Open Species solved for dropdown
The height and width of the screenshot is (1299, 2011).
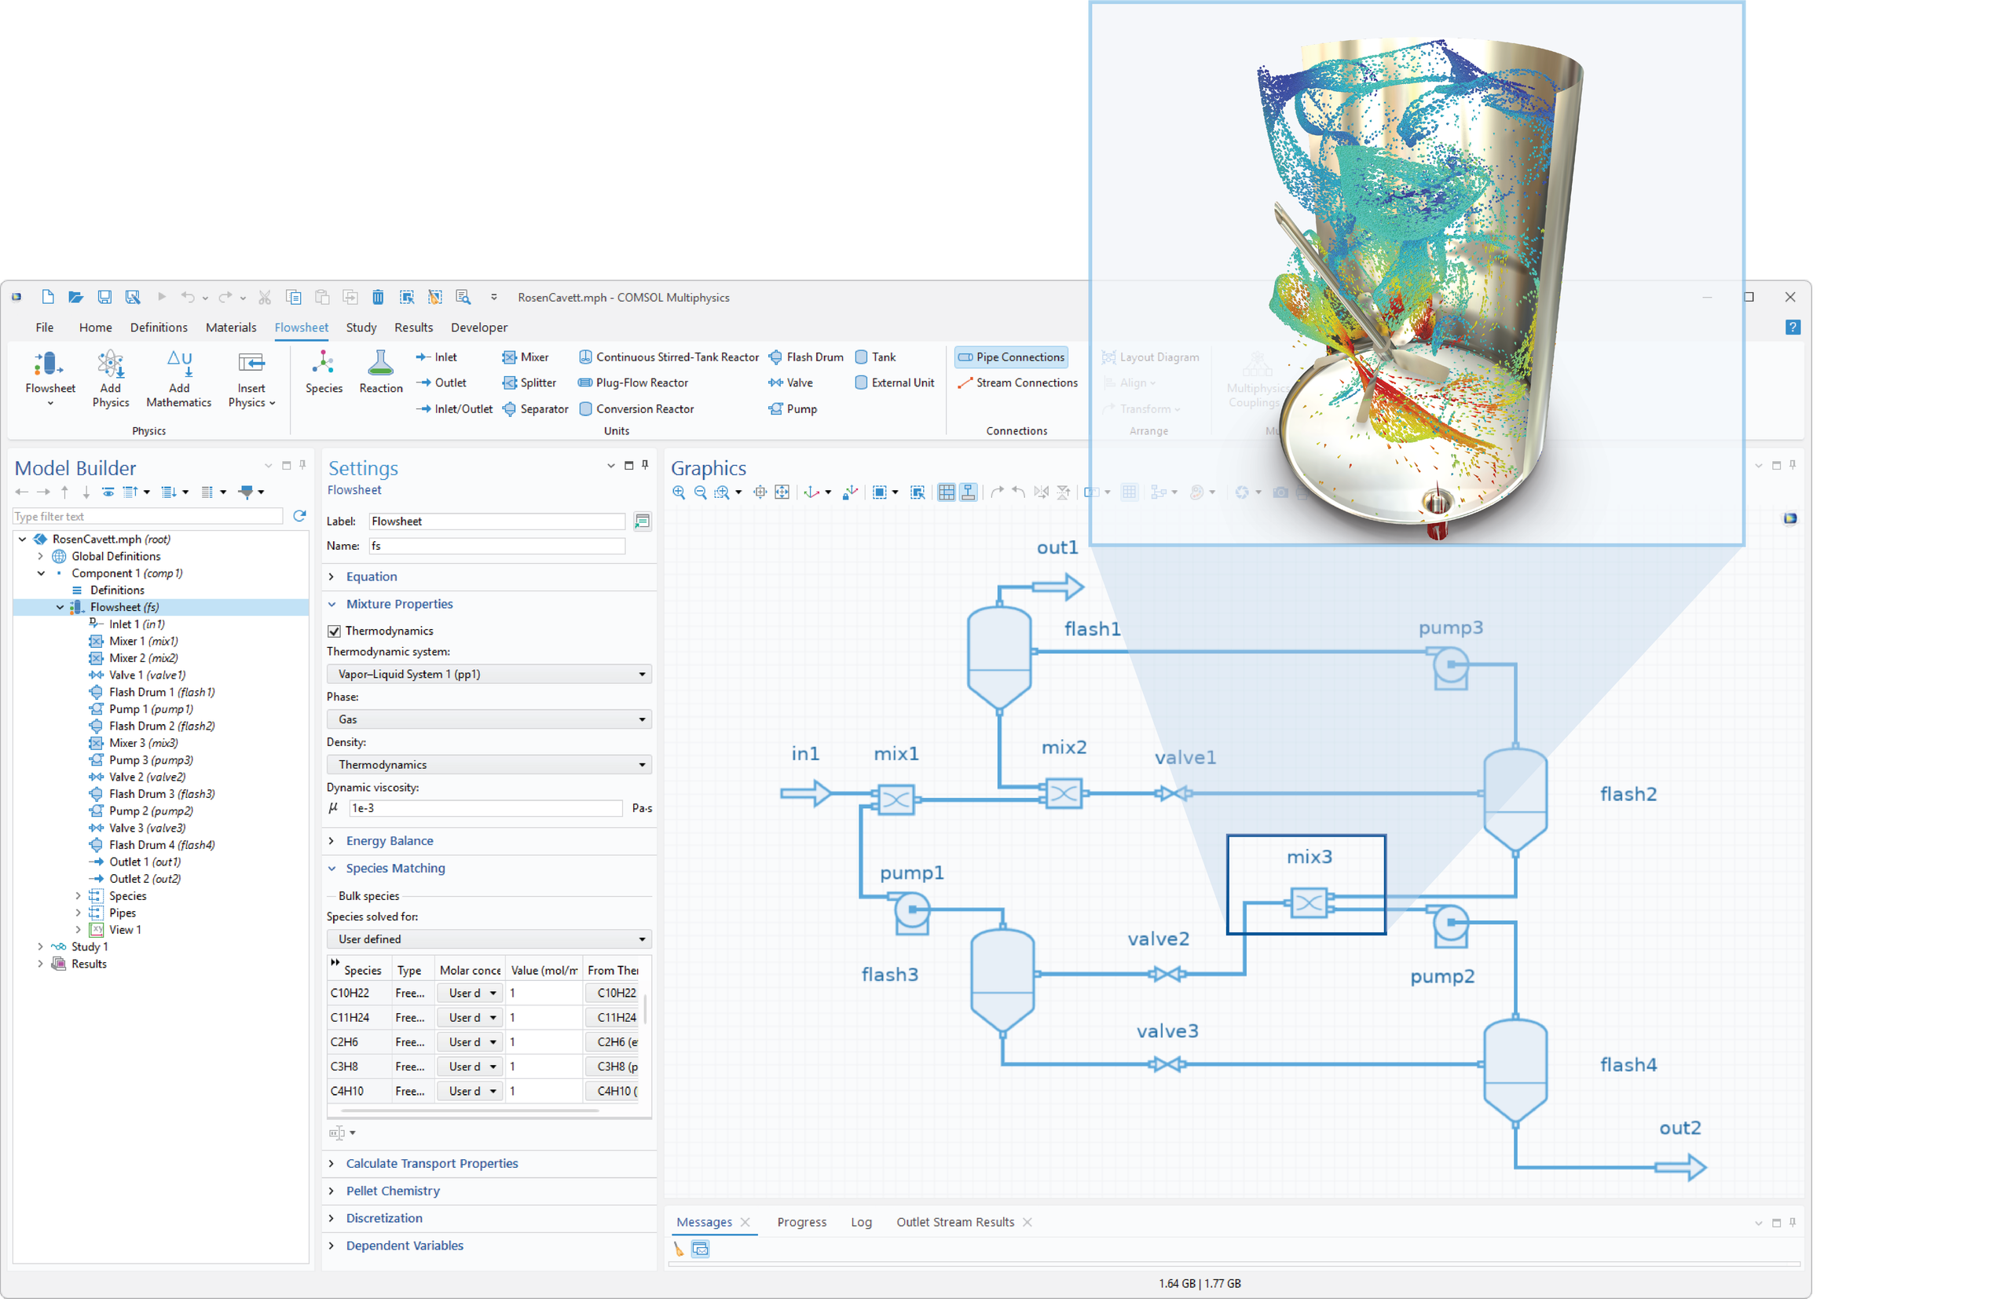[x=489, y=939]
